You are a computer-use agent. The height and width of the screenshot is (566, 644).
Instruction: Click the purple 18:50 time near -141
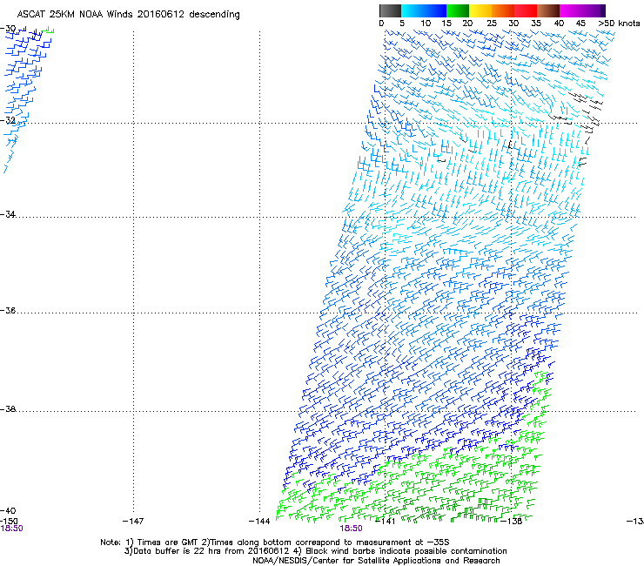[351, 529]
